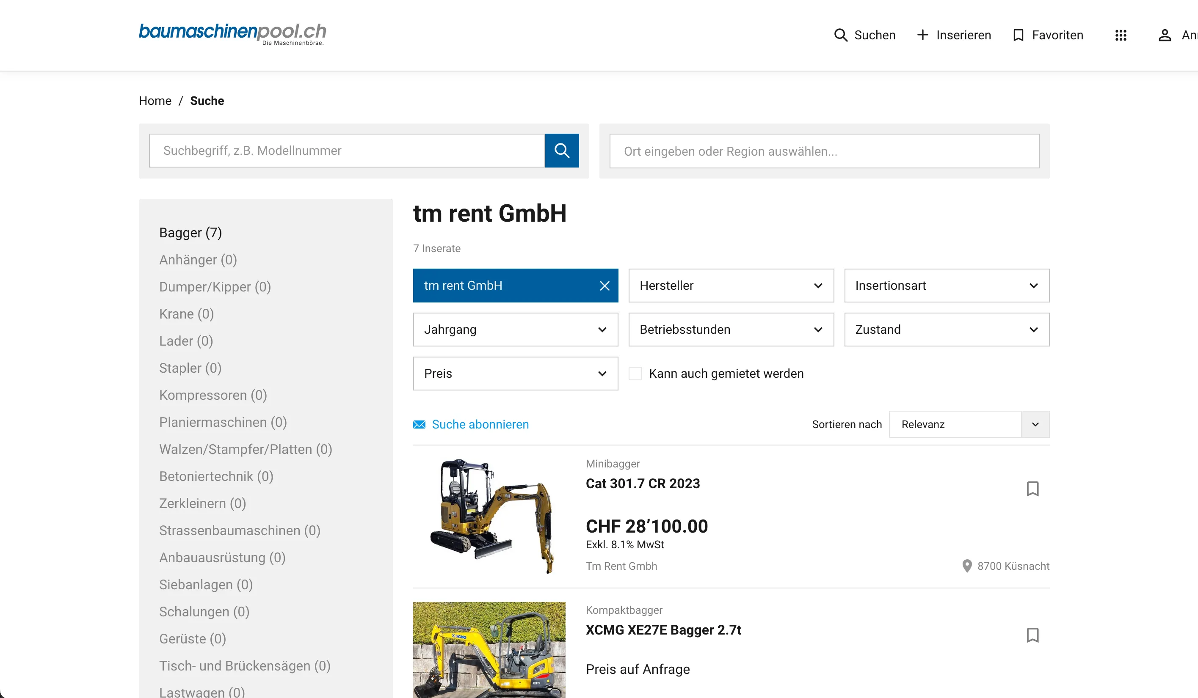
Task: Open the apps grid icon menu
Action: (1121, 35)
